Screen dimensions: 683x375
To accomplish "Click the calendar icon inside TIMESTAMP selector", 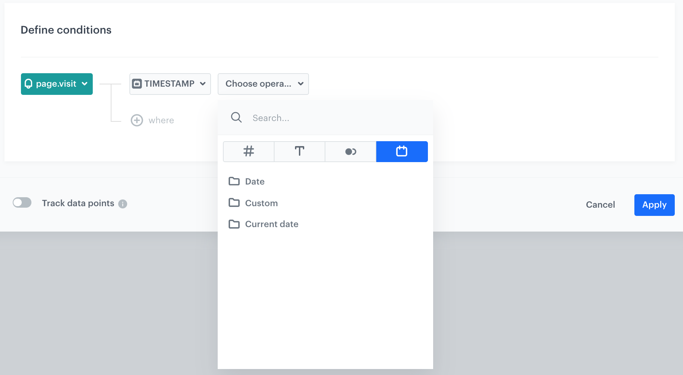I will point(138,84).
